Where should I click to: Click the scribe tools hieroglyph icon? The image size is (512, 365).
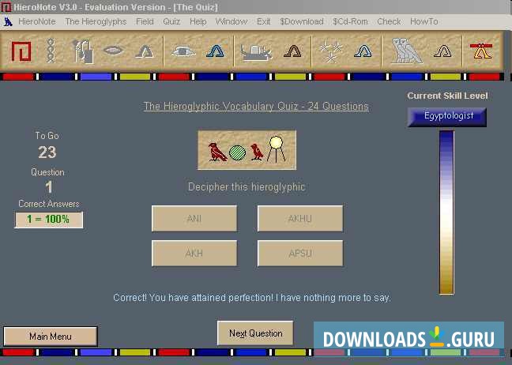click(x=83, y=51)
